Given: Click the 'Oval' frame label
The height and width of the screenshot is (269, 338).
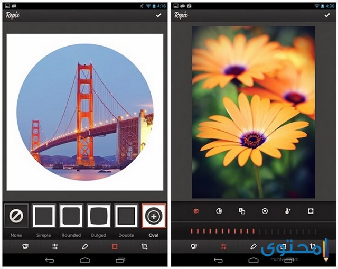Looking at the screenshot, I should (154, 235).
